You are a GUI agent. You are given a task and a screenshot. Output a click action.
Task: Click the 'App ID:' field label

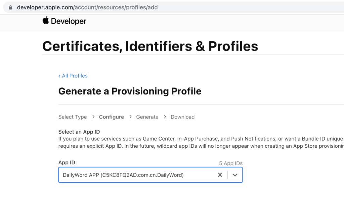[x=68, y=162]
